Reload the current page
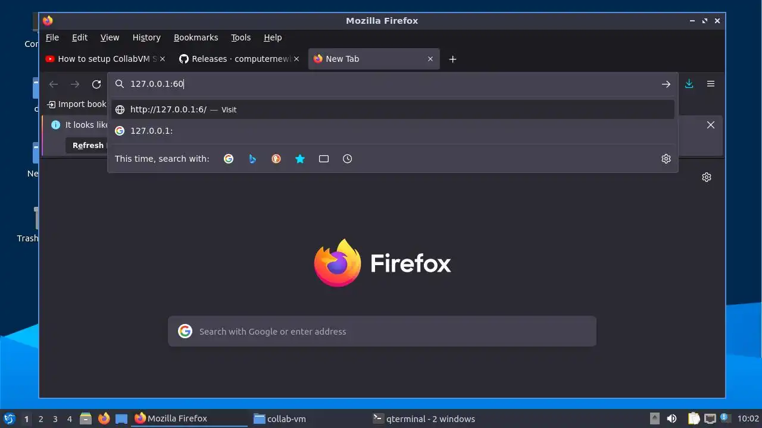 tap(96, 84)
